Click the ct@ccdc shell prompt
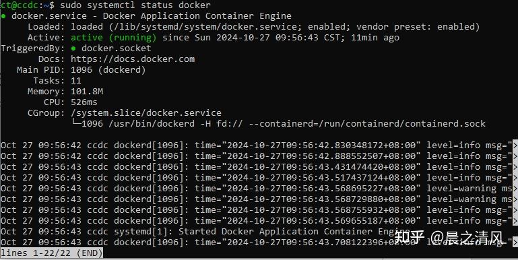This screenshot has height=260, width=518. tap(20, 5)
